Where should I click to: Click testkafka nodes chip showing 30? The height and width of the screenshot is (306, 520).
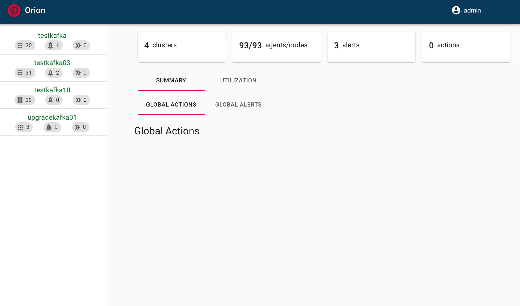point(25,45)
